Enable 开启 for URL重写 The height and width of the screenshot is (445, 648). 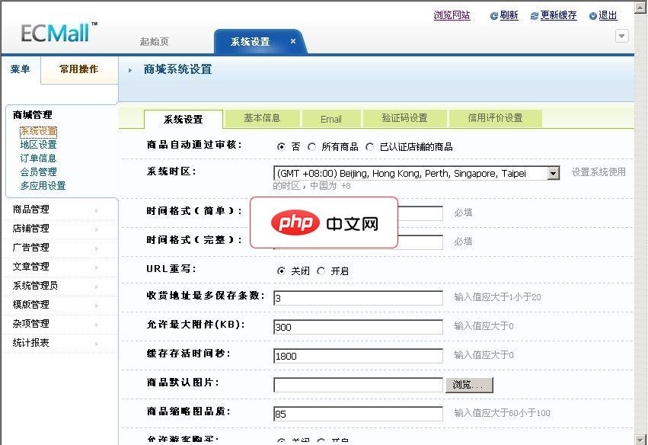click(323, 270)
